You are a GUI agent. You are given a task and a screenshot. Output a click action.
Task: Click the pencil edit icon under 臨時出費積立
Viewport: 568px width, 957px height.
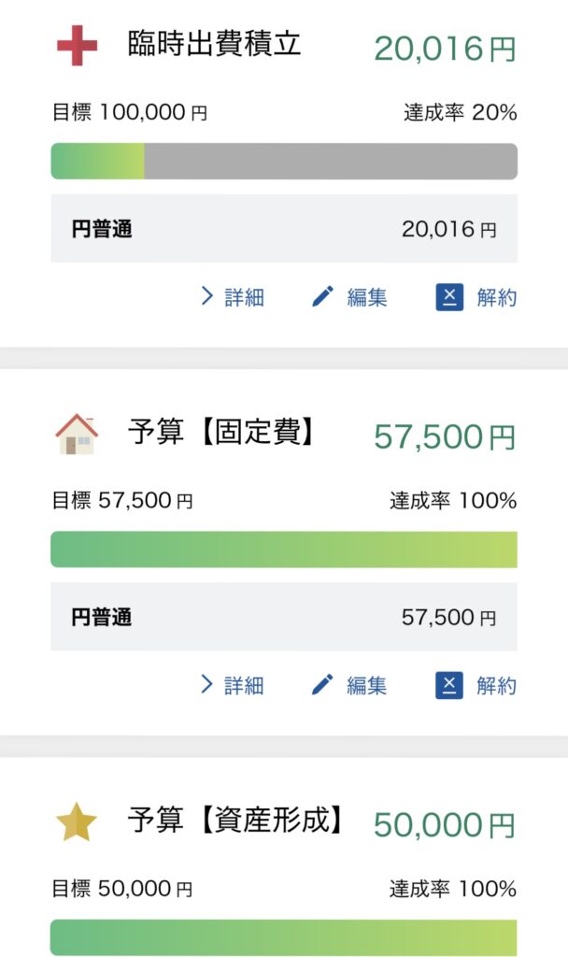(323, 297)
